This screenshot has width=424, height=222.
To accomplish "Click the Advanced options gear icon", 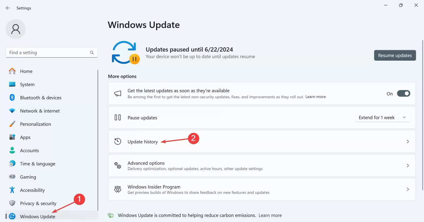I will point(118,166).
